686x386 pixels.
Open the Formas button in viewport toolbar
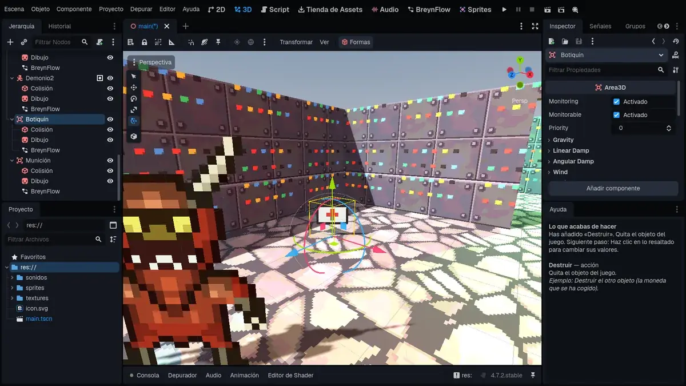click(x=356, y=42)
